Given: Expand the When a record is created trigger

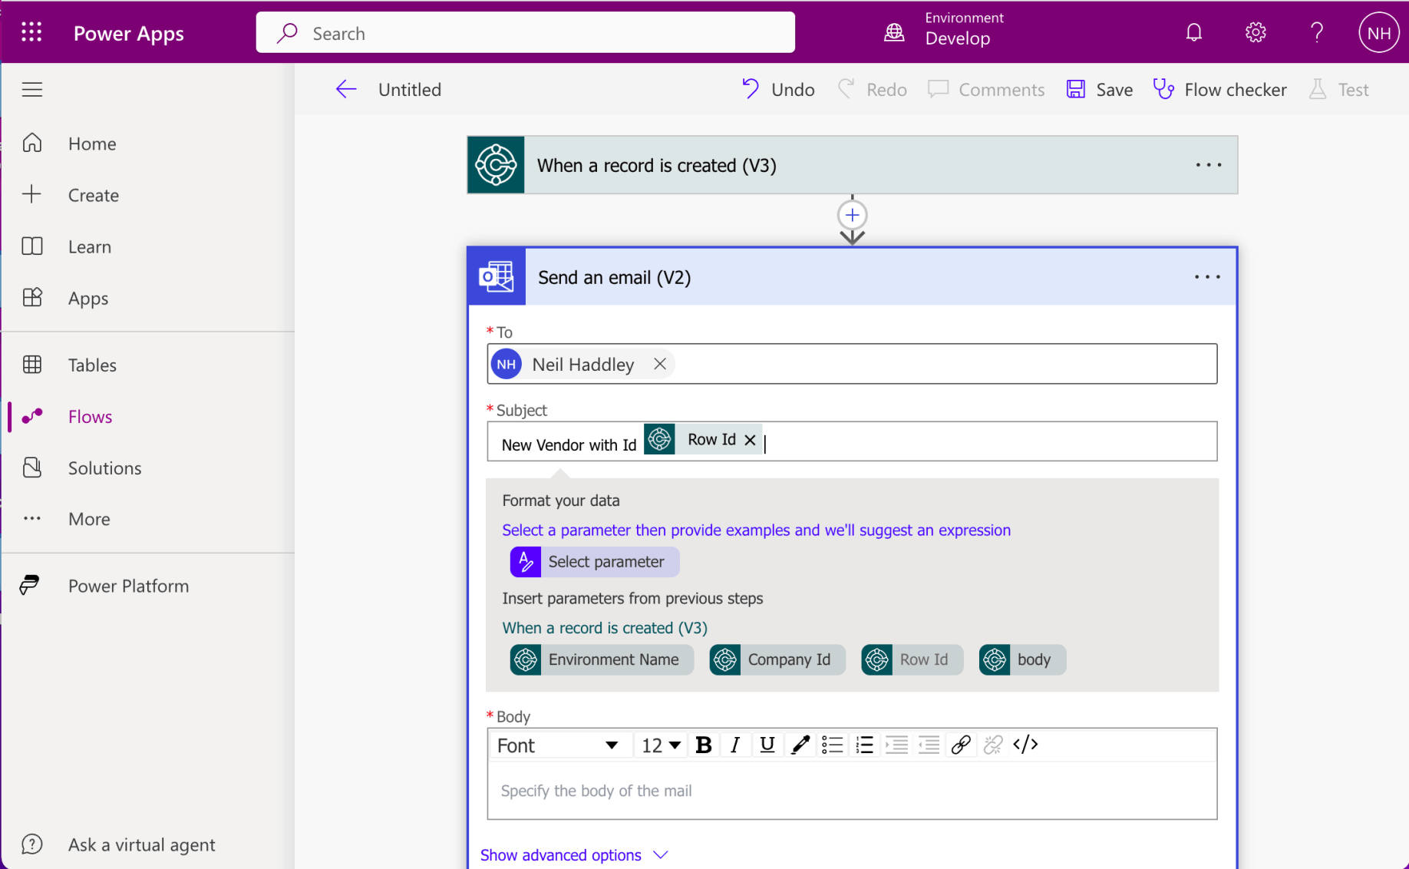Looking at the screenshot, I should click(852, 165).
